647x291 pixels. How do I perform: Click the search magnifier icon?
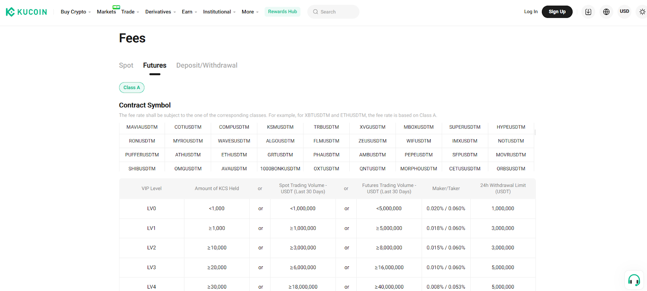pos(315,12)
